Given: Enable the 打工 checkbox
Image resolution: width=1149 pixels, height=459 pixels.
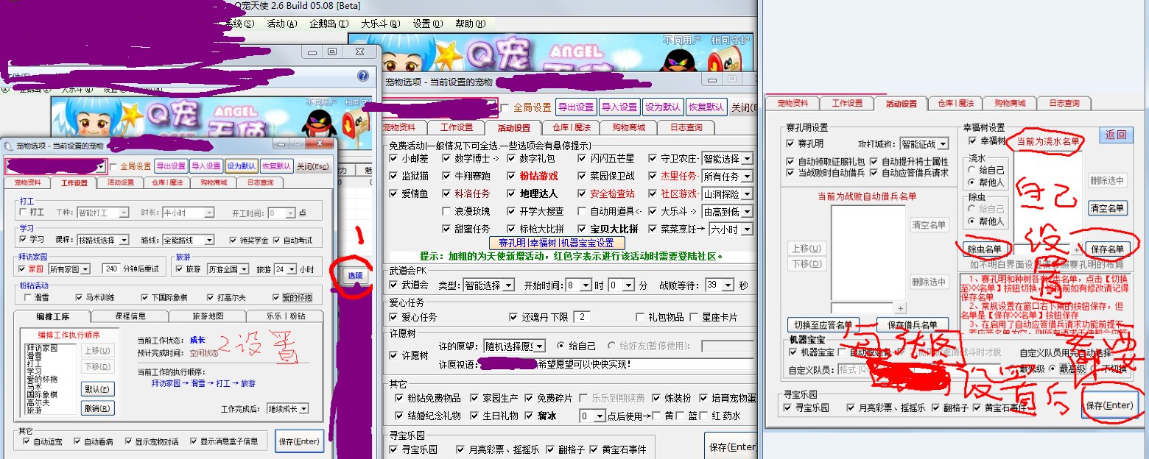Looking at the screenshot, I should [x=24, y=213].
